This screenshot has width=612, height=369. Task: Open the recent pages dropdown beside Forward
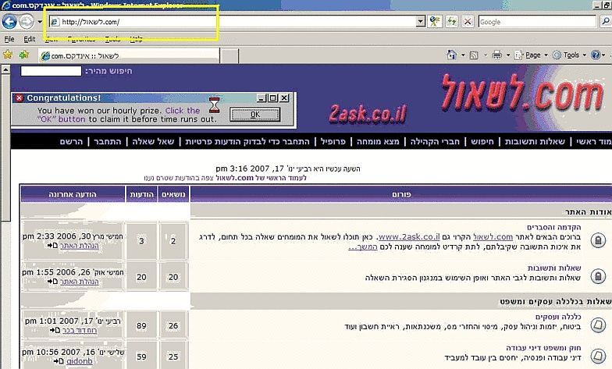click(x=40, y=22)
